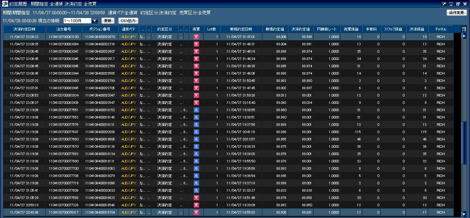470x218 pixels.
Task: Sort by 売買 column header
Action: click(x=196, y=29)
